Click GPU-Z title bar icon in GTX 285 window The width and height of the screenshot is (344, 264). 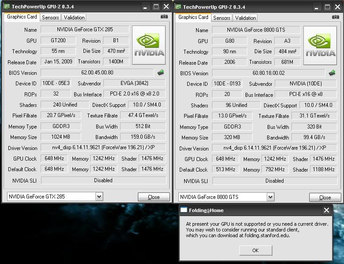[x=7, y=6]
